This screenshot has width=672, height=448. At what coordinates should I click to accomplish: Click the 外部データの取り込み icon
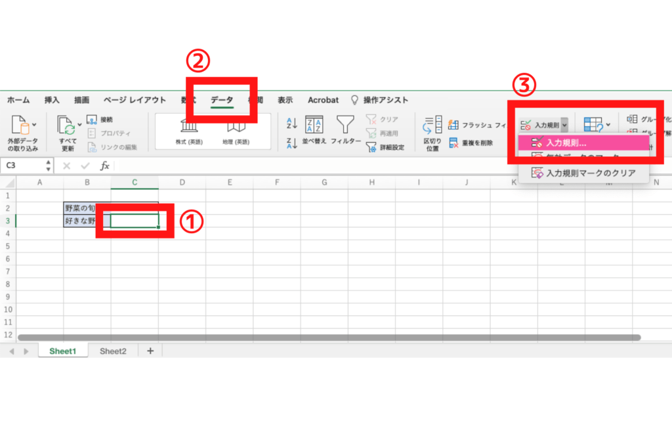click(20, 125)
